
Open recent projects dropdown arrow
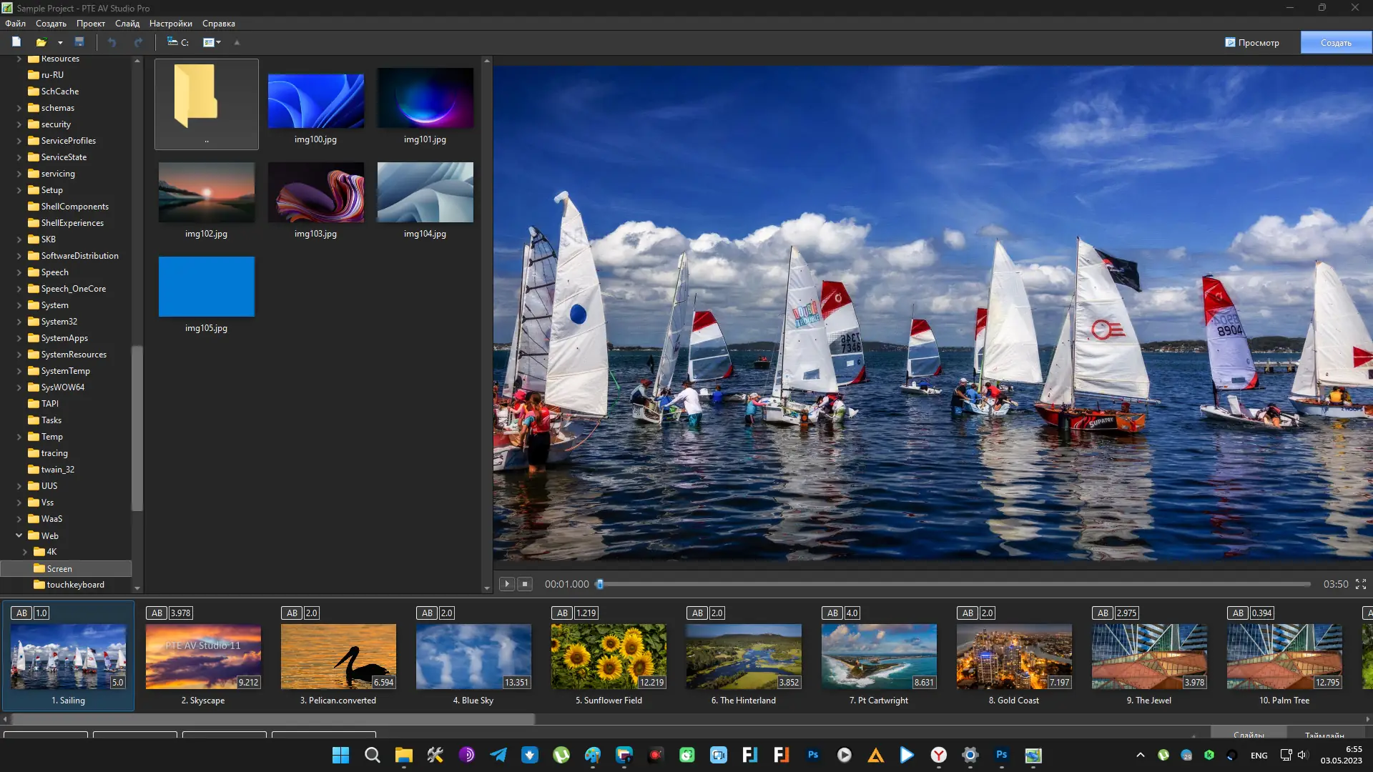[x=60, y=43]
